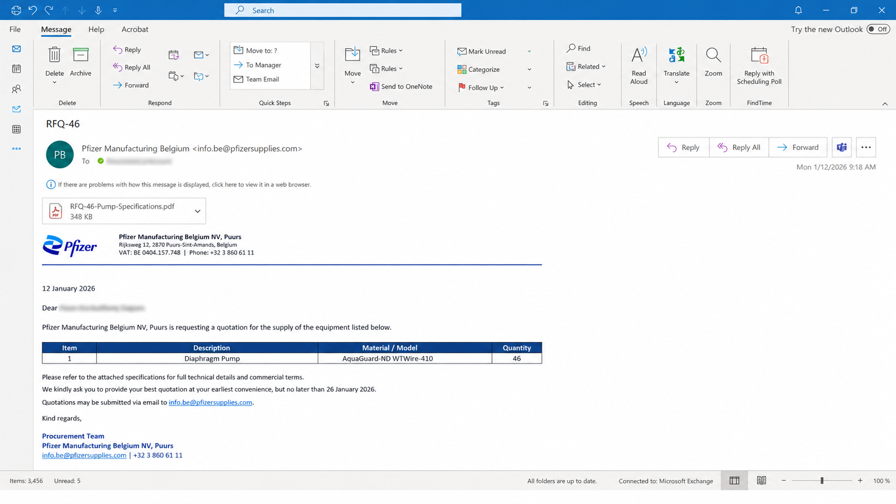This screenshot has height=504, width=896.
Task: Open the To Do tasks sidebar icon
Action: point(17,109)
